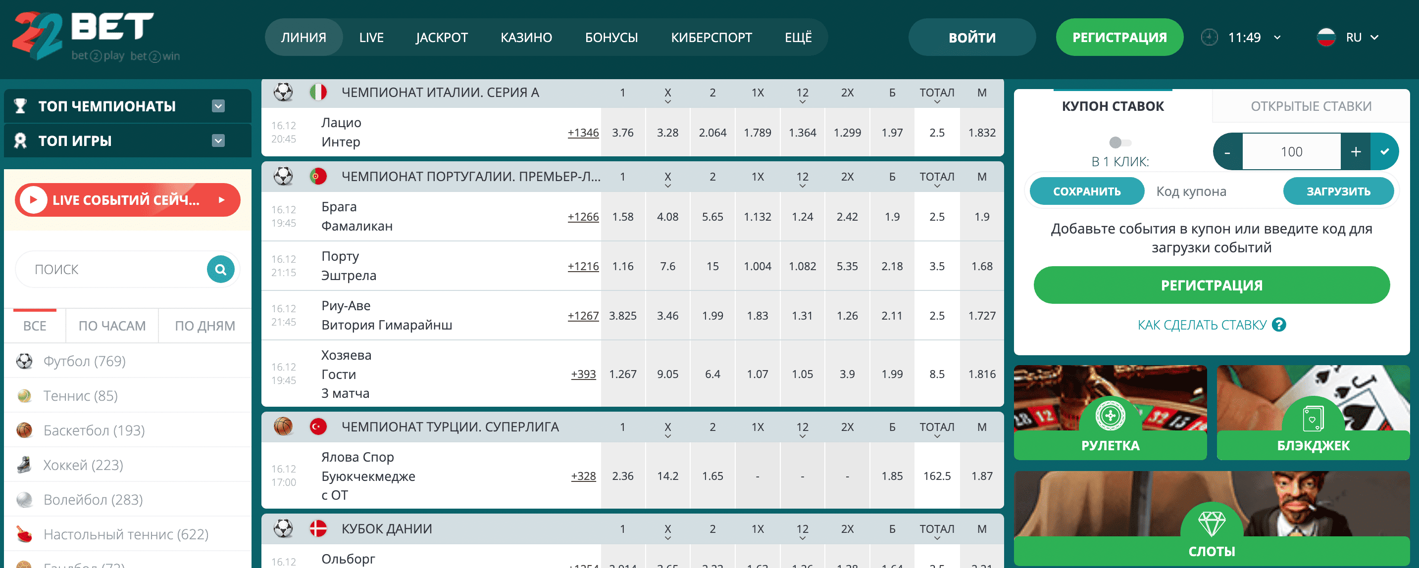Click the search magnifier button
Image resolution: width=1419 pixels, height=568 pixels.
pyautogui.click(x=220, y=270)
